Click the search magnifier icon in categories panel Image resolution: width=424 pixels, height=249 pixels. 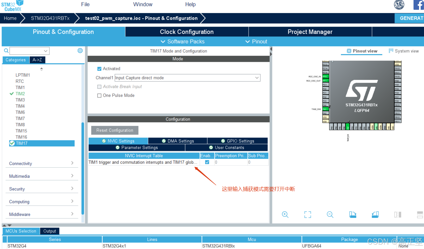click(x=6, y=51)
